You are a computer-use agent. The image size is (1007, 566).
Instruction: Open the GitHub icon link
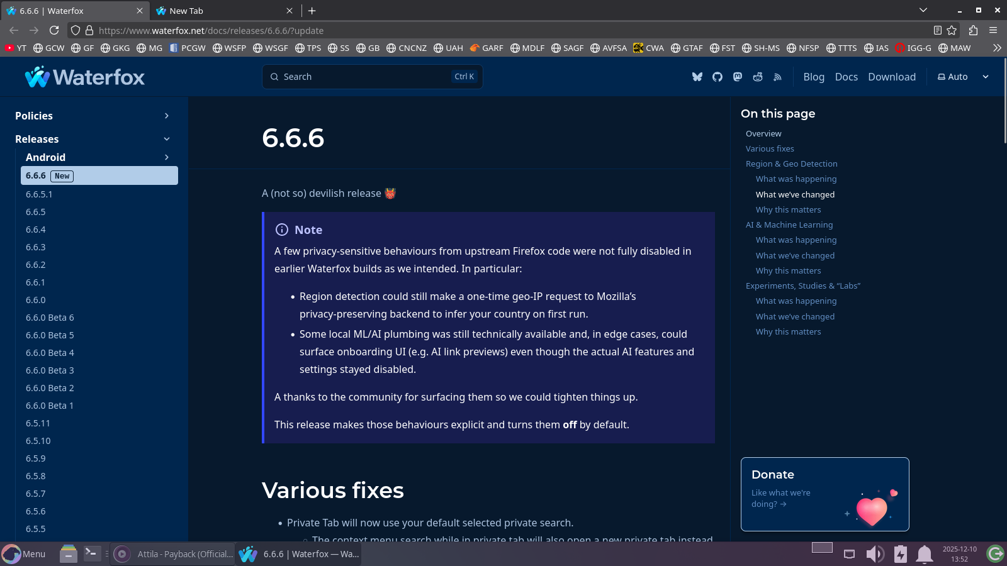click(x=717, y=77)
